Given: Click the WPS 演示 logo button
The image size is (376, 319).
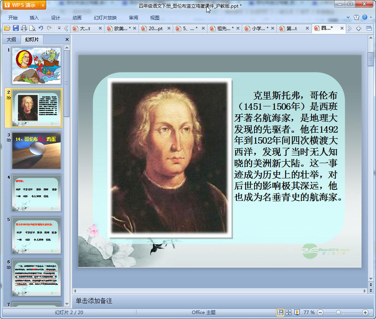Looking at the screenshot, I should [21, 5].
